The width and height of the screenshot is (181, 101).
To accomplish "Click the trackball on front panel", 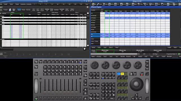I will click(x=136, y=84).
